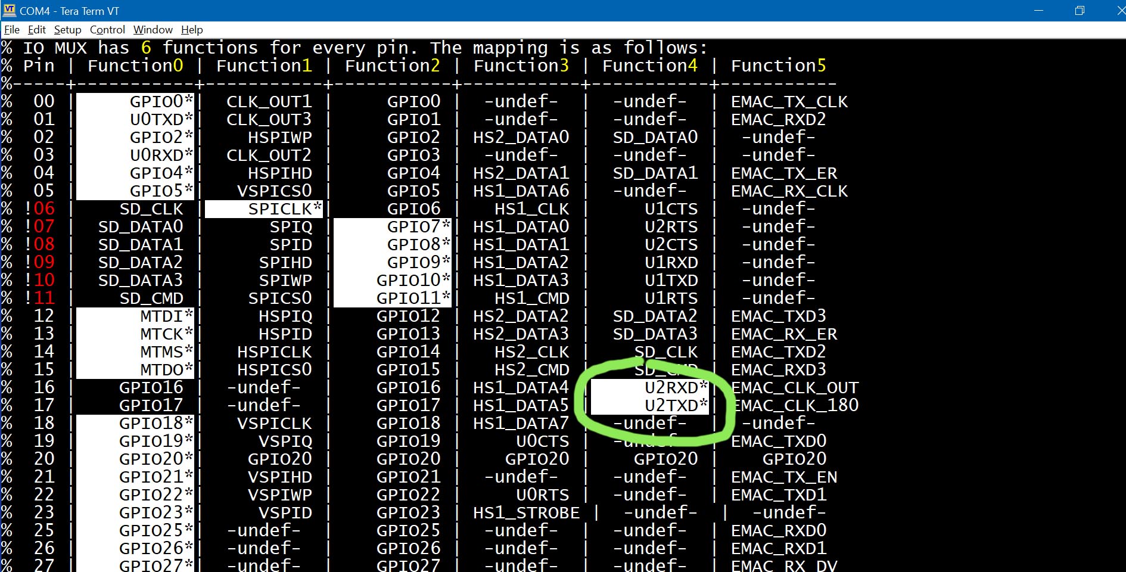Click the Tera Term VT title bar icon

(x=10, y=11)
